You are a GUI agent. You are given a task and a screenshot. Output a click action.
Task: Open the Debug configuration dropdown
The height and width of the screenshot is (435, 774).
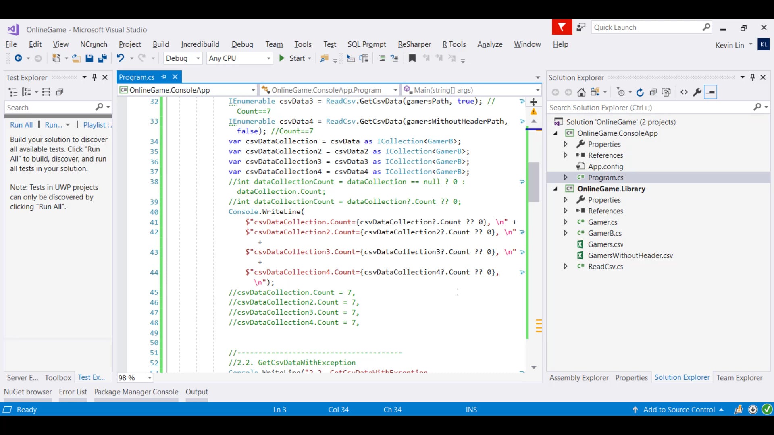[x=198, y=58]
